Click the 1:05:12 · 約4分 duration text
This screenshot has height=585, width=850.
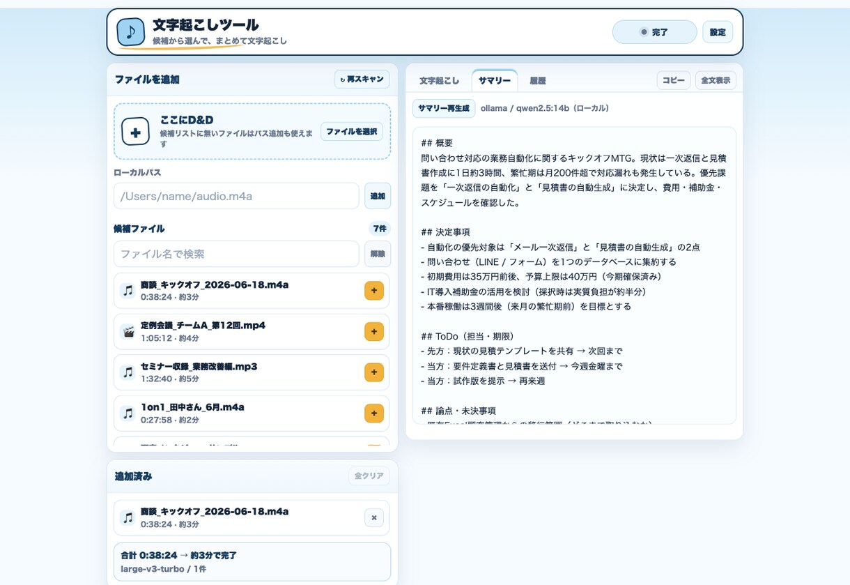170,338
